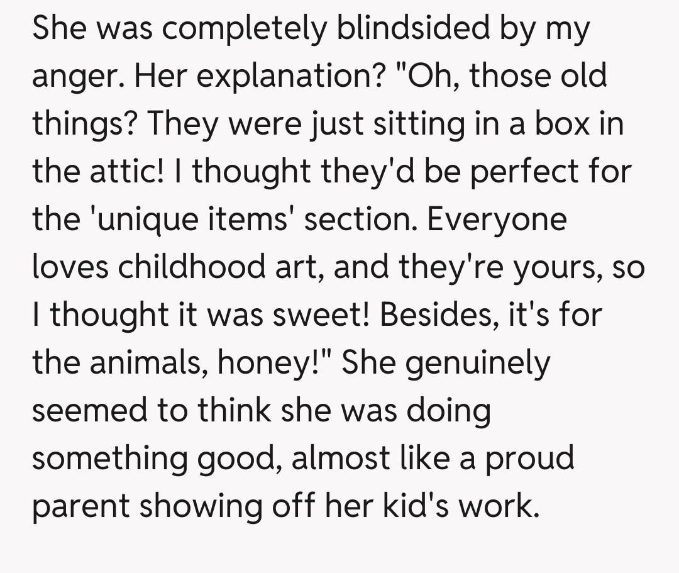Click the word "animals"
The width and height of the screenshot is (679, 573).
151,363
